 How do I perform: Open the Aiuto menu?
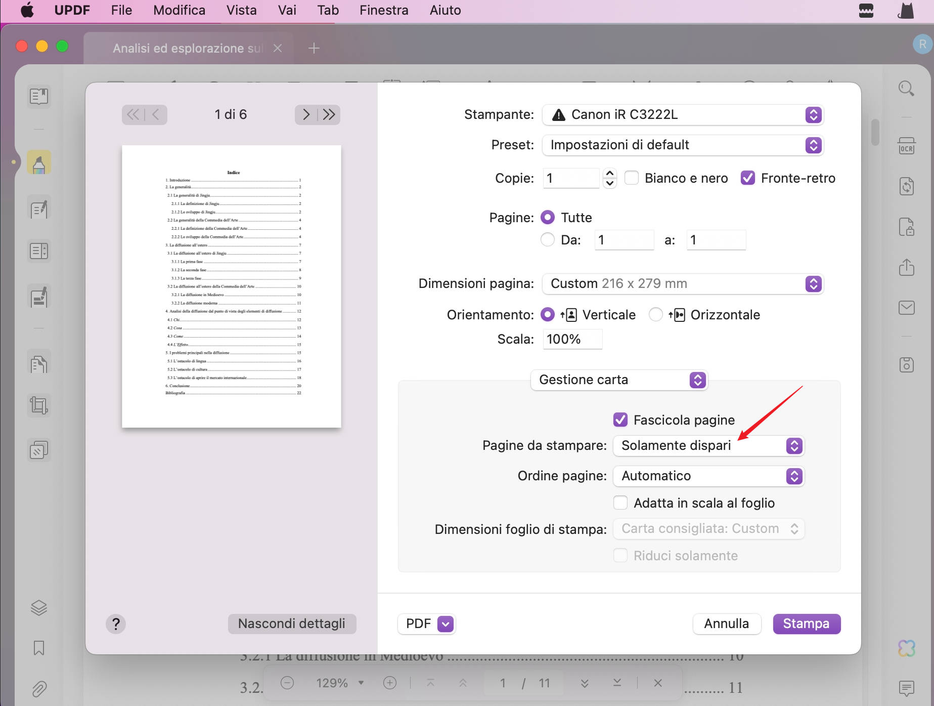click(446, 10)
